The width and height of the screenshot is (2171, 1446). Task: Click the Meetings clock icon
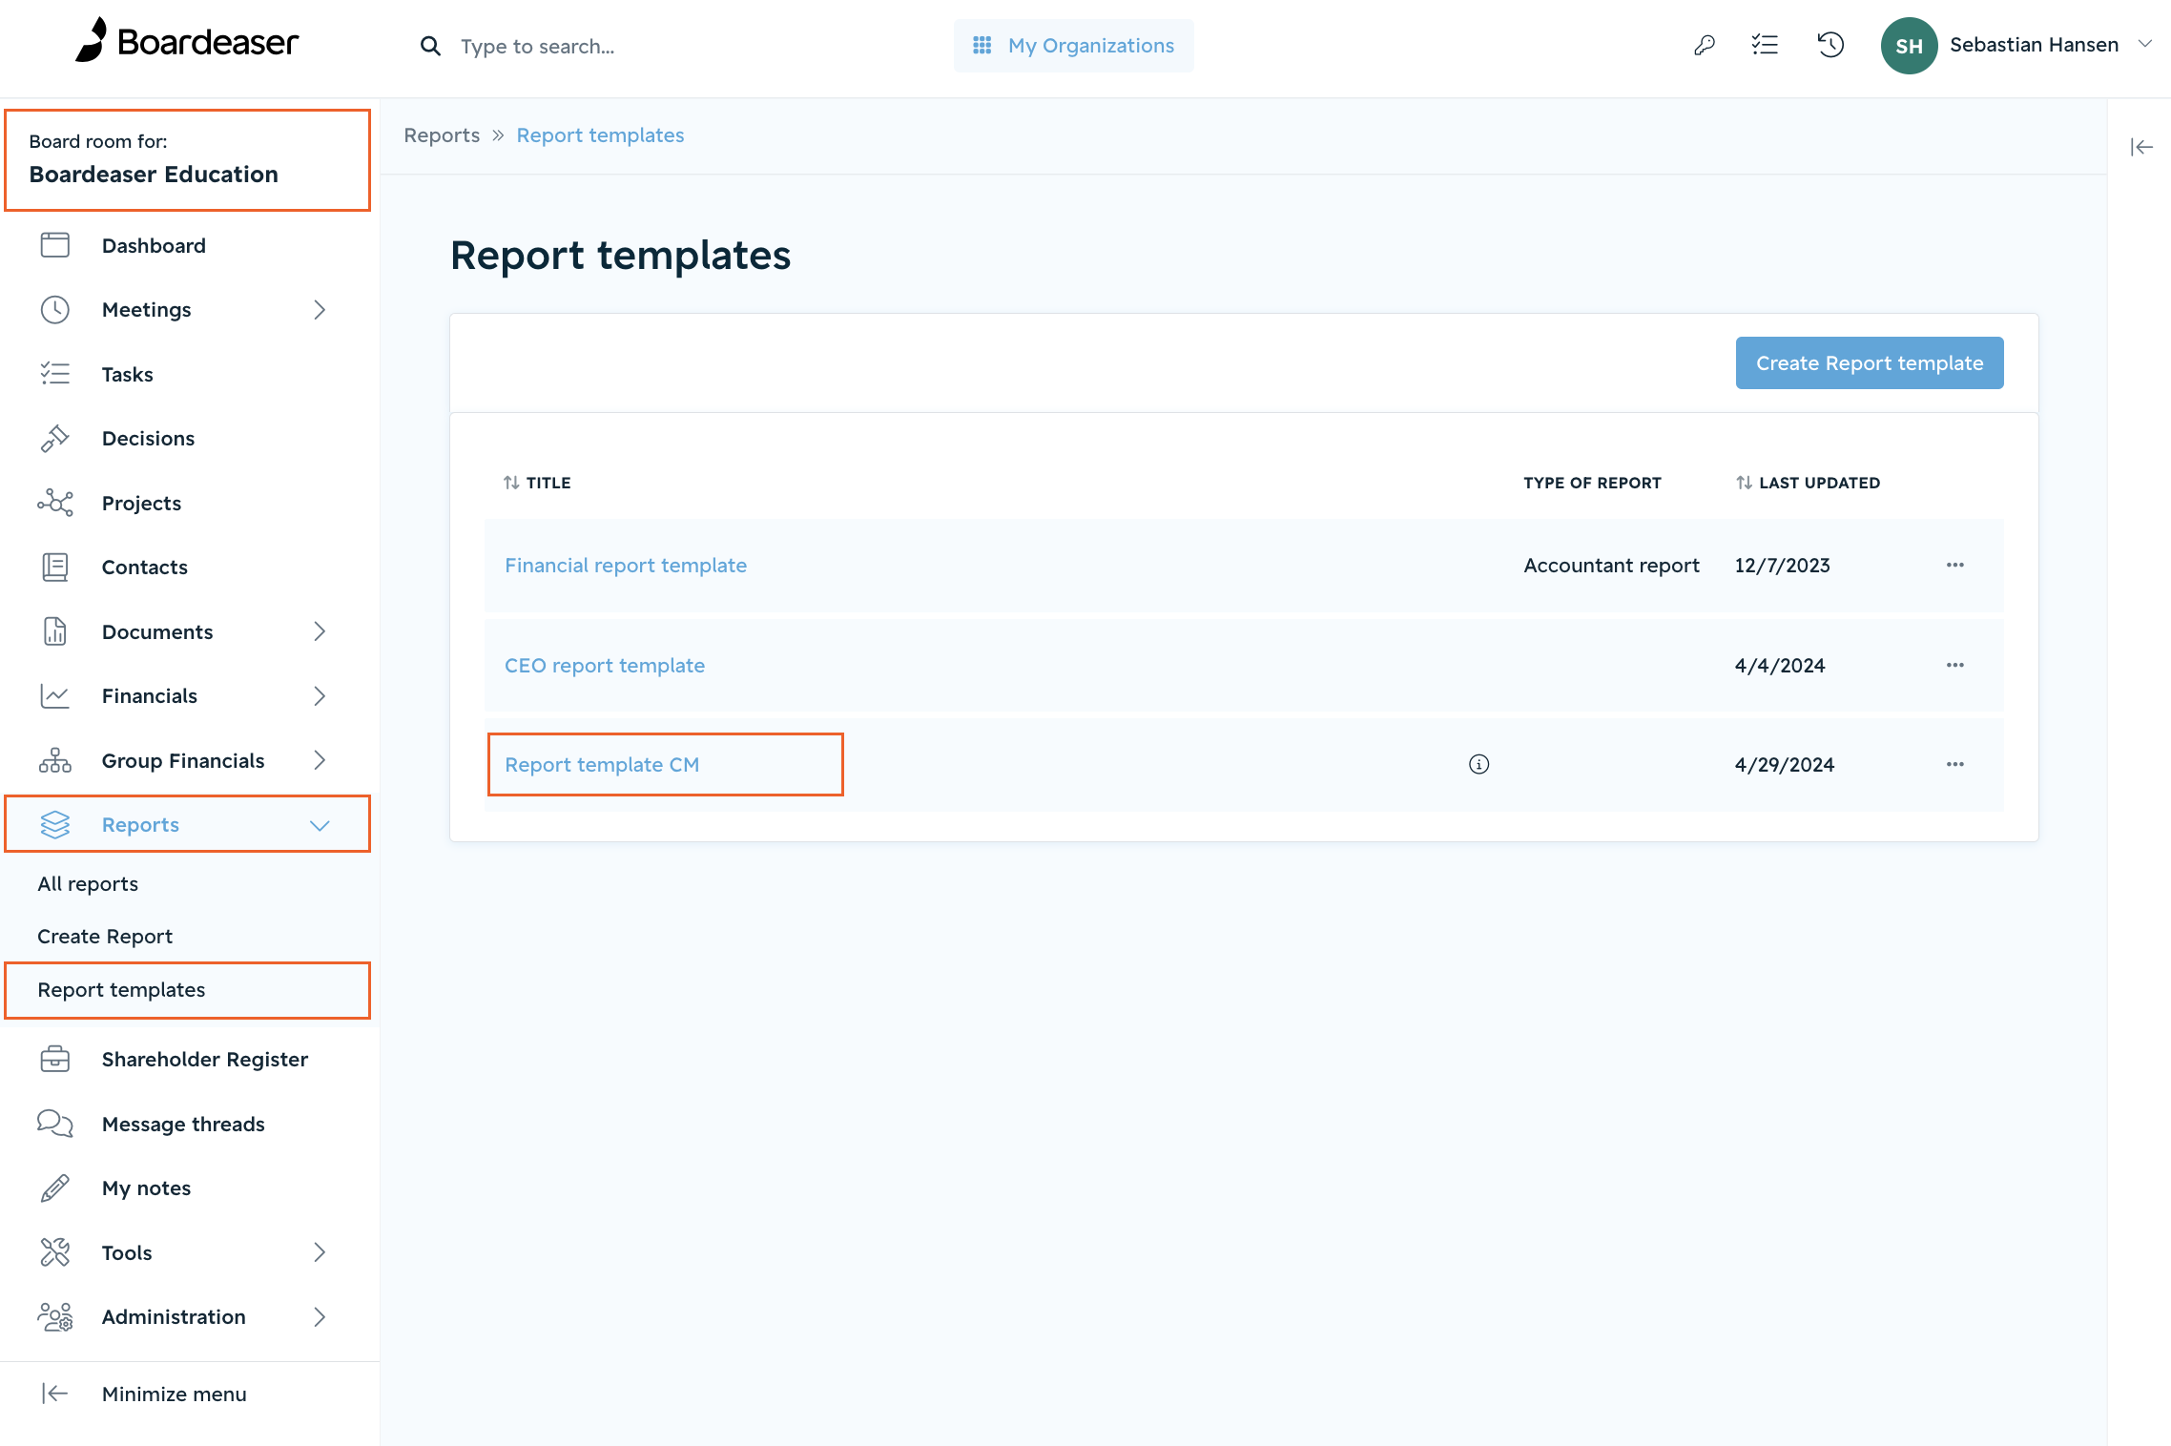(55, 310)
